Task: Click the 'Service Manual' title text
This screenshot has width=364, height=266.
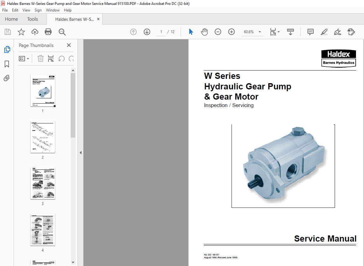Action: click(x=325, y=238)
